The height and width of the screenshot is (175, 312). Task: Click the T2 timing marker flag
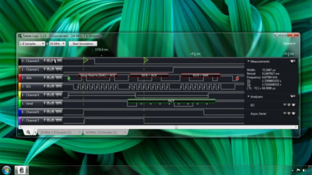(x=146, y=60)
